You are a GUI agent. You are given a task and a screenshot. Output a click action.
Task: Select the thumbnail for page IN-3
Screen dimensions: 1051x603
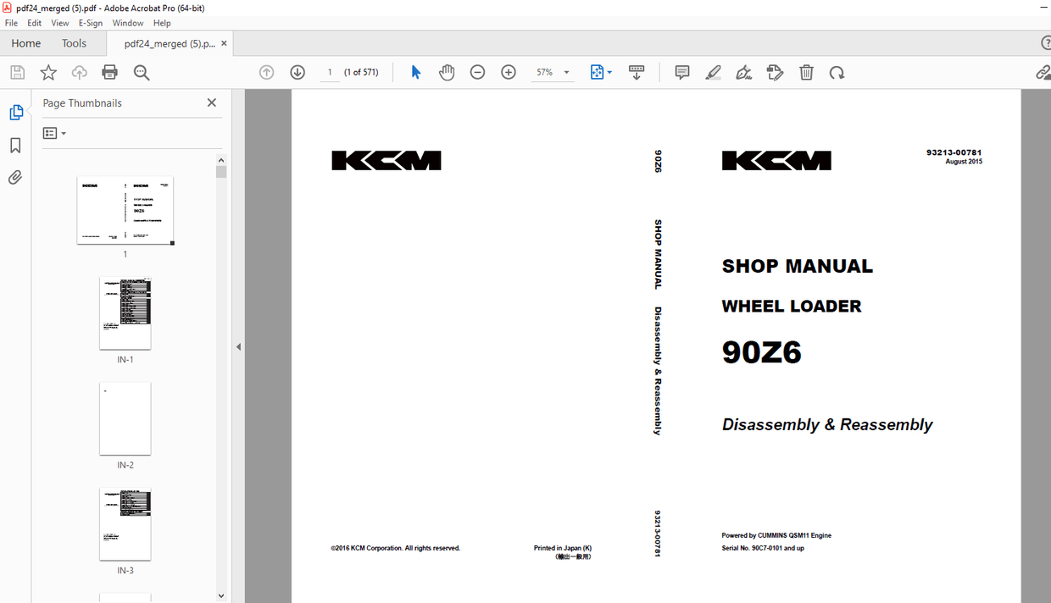(125, 523)
